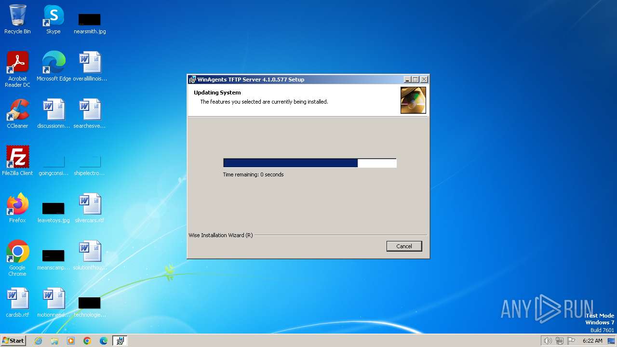Click the setup window title bar icon
The width and height of the screenshot is (617, 347).
193,80
